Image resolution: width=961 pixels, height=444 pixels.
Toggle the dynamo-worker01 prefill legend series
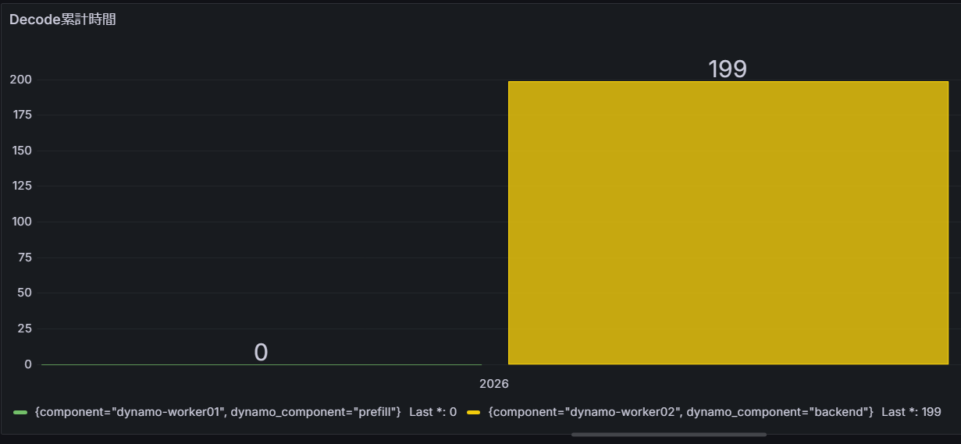[x=218, y=411]
